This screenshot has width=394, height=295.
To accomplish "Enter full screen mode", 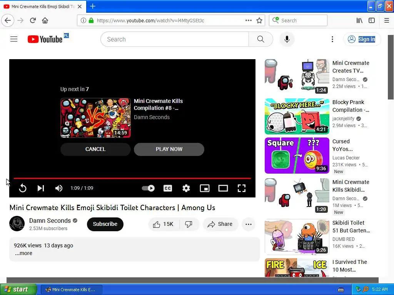I will point(242,188).
